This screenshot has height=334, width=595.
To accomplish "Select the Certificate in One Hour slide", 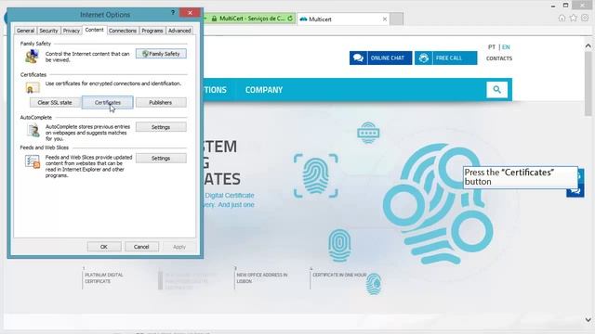I will coord(339,275).
